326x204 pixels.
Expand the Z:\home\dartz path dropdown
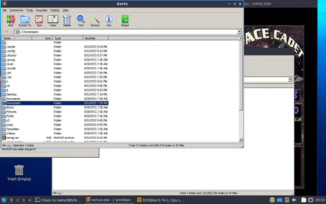(x=239, y=32)
